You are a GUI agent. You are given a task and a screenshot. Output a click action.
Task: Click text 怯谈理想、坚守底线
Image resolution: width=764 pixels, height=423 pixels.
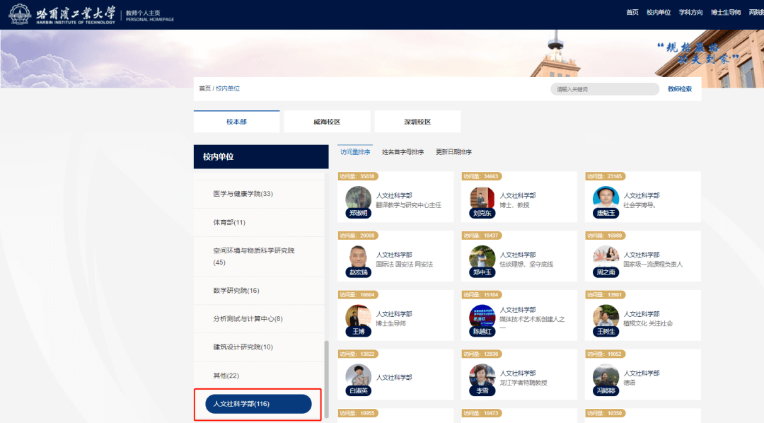[526, 264]
